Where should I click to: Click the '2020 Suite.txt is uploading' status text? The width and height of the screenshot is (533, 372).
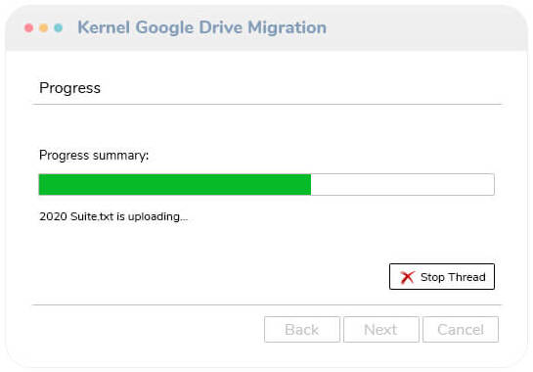(x=113, y=216)
